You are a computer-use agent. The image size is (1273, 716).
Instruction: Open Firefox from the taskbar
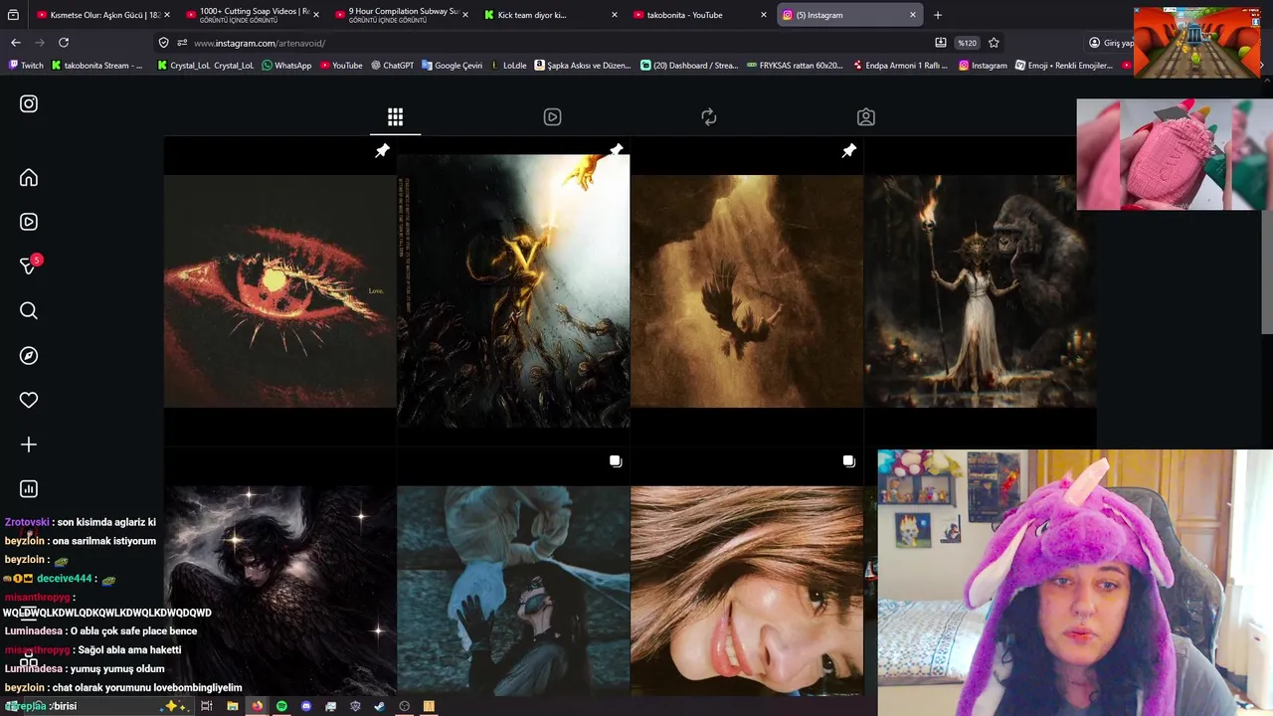tap(257, 706)
